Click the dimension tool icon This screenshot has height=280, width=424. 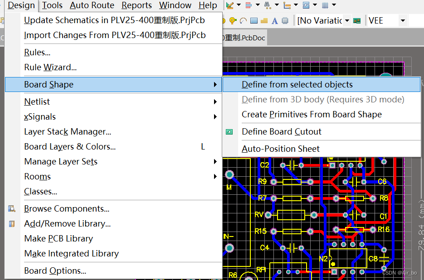287,5
